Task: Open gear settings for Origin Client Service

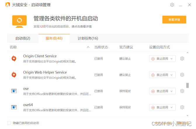Action: click(182, 58)
